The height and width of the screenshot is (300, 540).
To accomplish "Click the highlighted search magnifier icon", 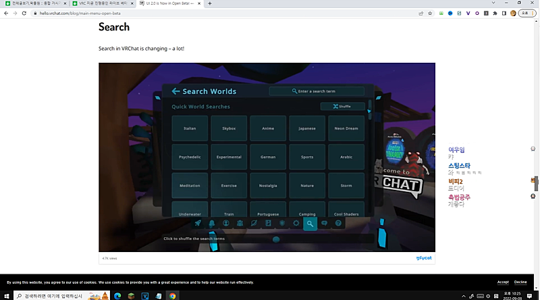I will (x=310, y=224).
